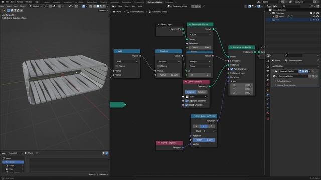Collapse the Instance on Points node
This screenshot has width=321, height=180.
coord(231,47)
